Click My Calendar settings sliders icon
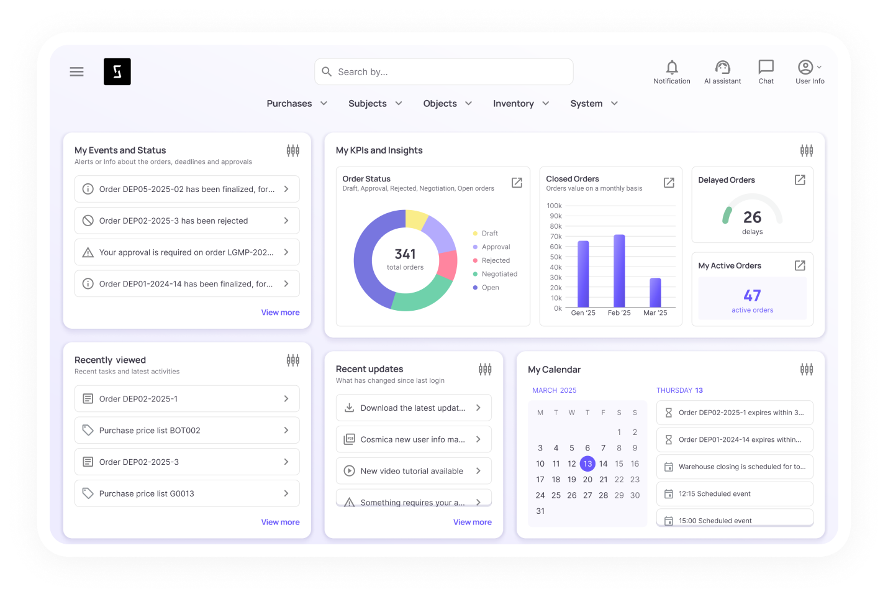This screenshot has width=888, height=599. 806,370
